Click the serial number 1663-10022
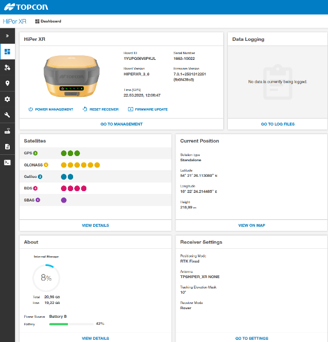Viewport: 328px width, 342px height. (184, 59)
